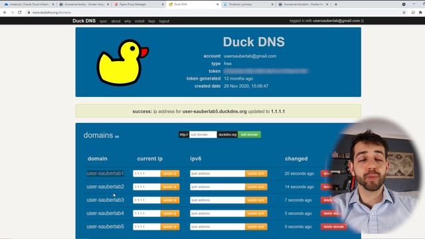Click the created date "29 Nov 2020" value

coord(246,86)
